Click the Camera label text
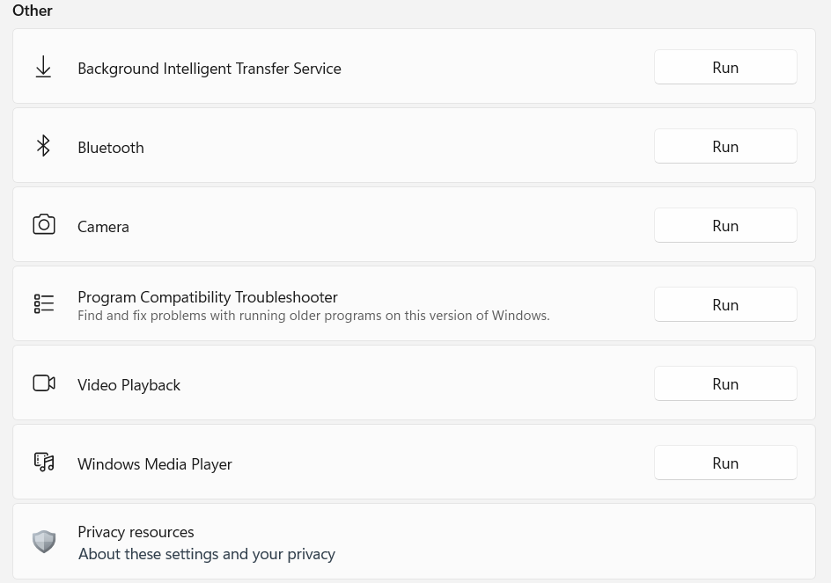The height and width of the screenshot is (583, 831). (103, 227)
